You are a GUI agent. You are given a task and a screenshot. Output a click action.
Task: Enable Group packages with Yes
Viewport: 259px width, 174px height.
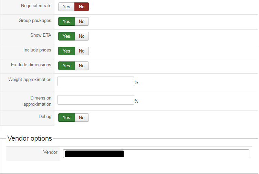pos(66,22)
